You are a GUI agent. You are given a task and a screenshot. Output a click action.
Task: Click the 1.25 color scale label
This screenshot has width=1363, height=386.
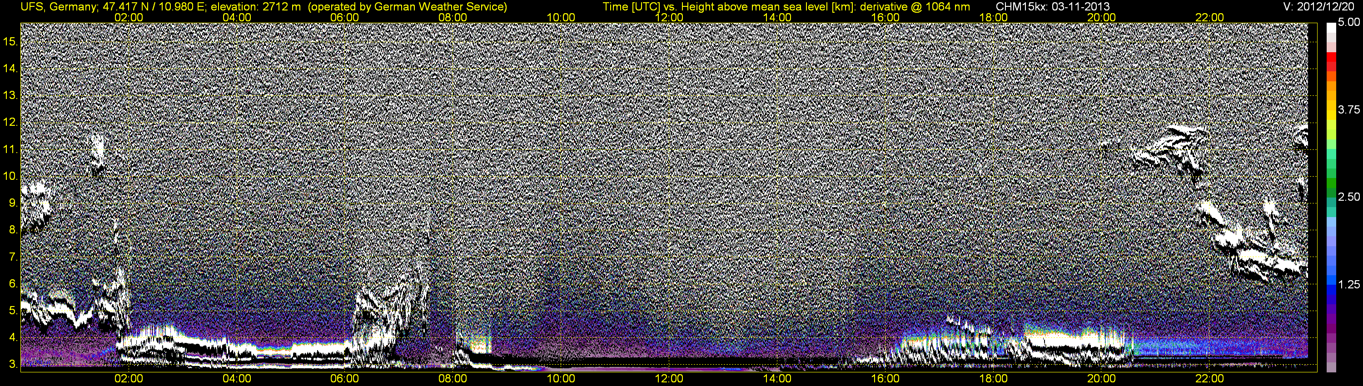click(1349, 284)
